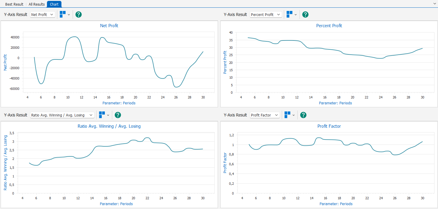
Task: Expand the panel chevron at top right
Action: click(434, 4)
